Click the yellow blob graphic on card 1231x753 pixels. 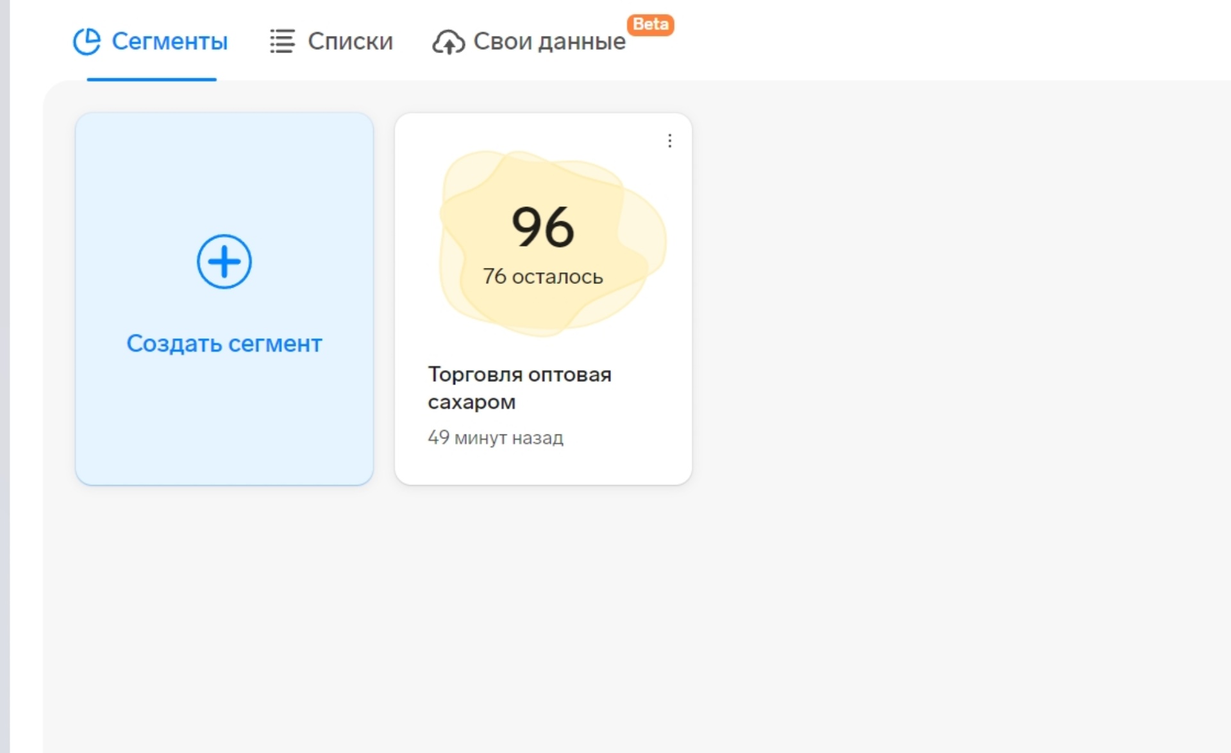(x=553, y=244)
